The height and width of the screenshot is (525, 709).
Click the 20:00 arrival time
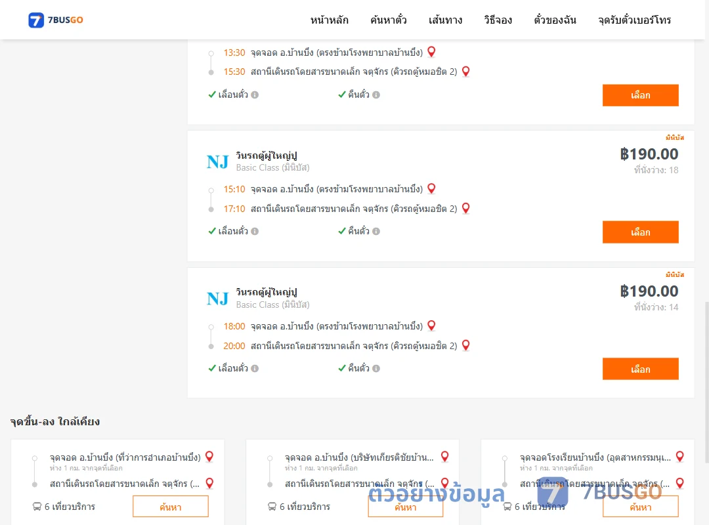pos(234,346)
